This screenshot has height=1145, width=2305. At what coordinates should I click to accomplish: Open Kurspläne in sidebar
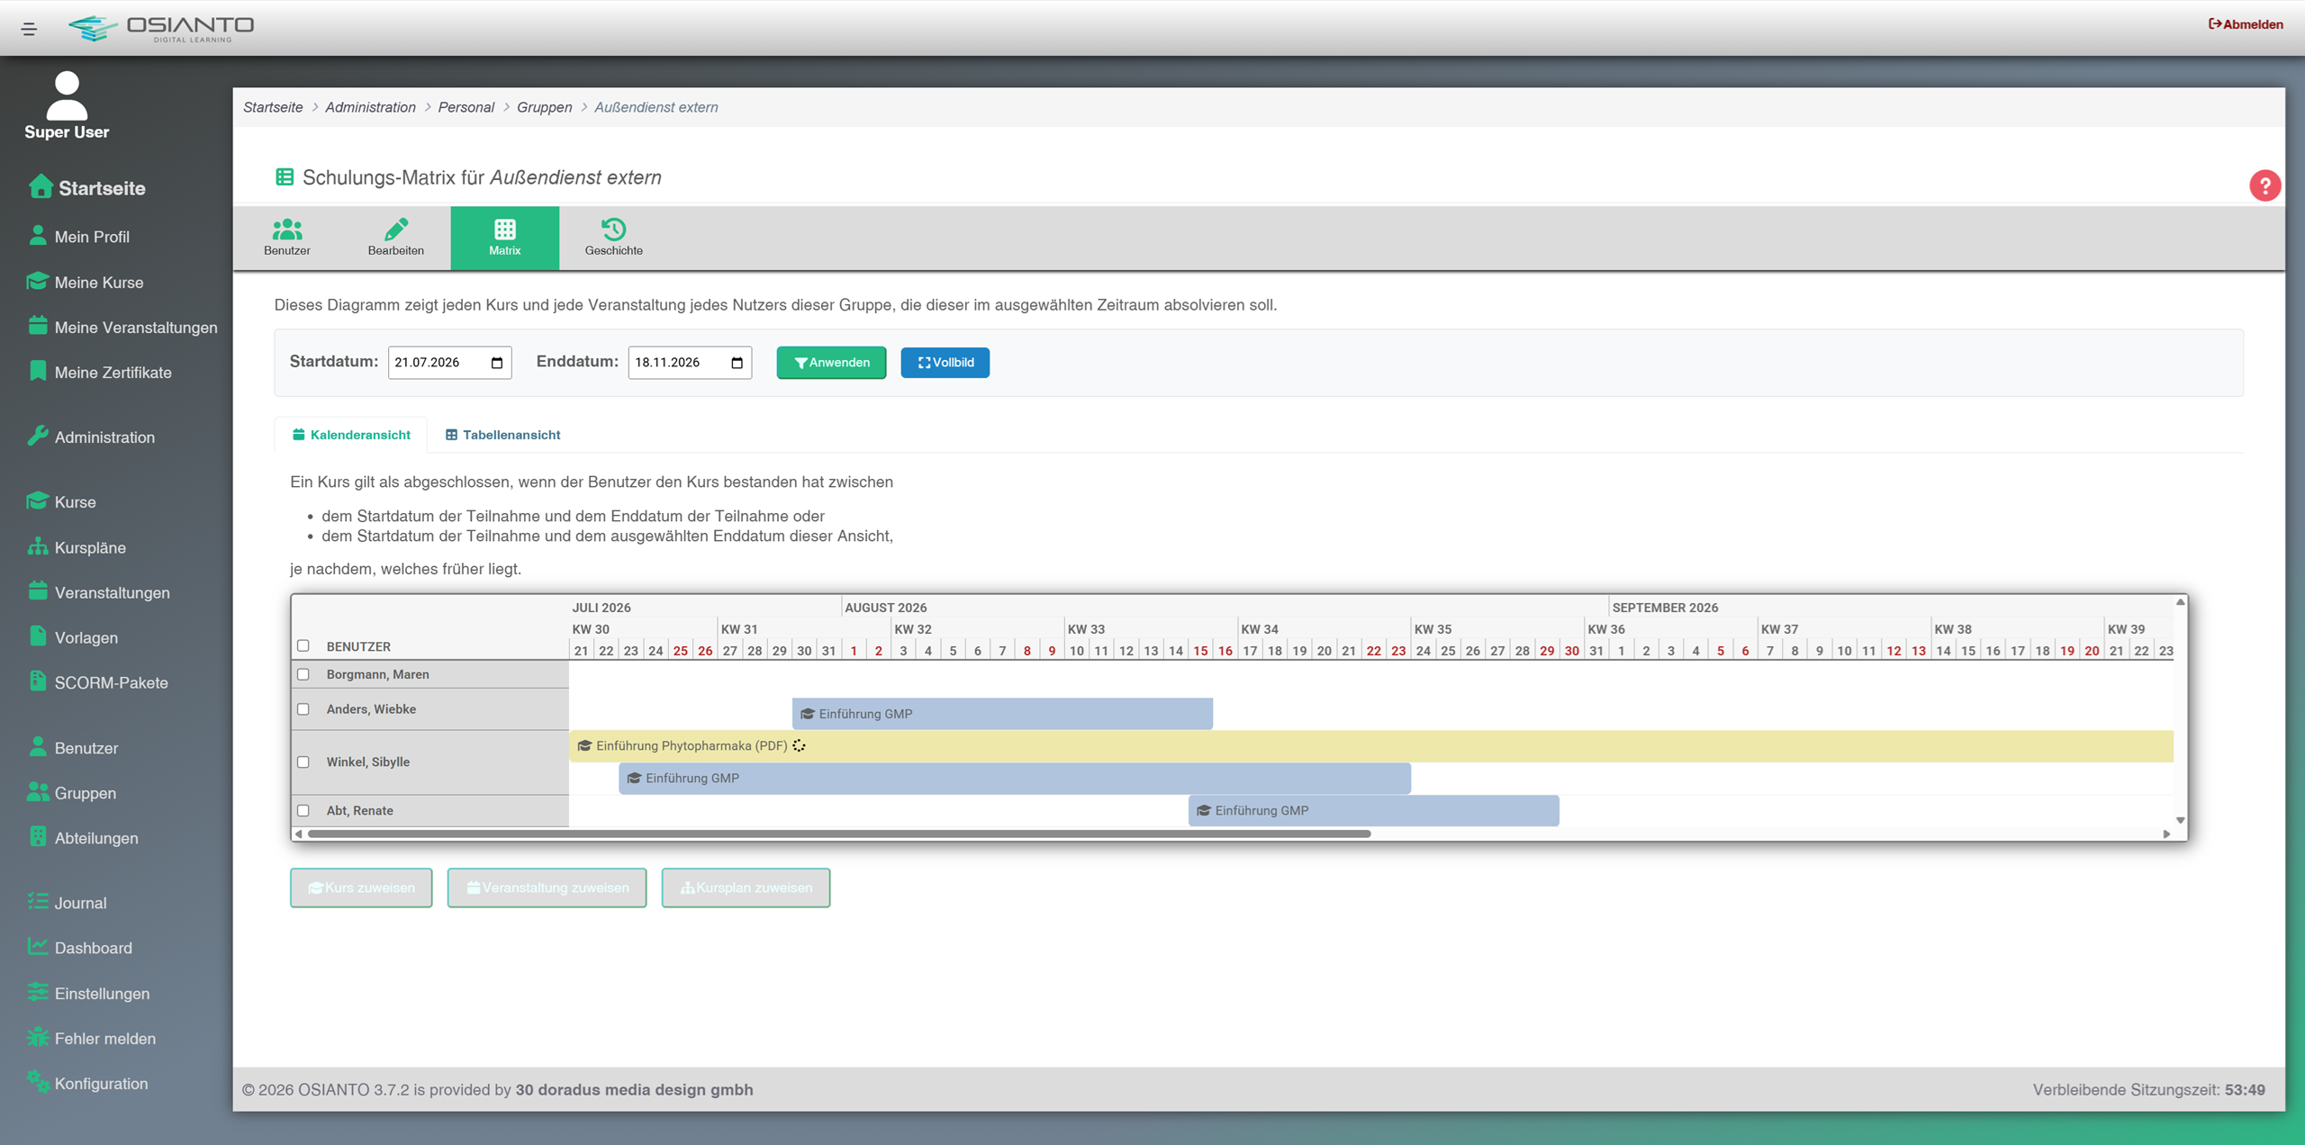[x=77, y=547]
